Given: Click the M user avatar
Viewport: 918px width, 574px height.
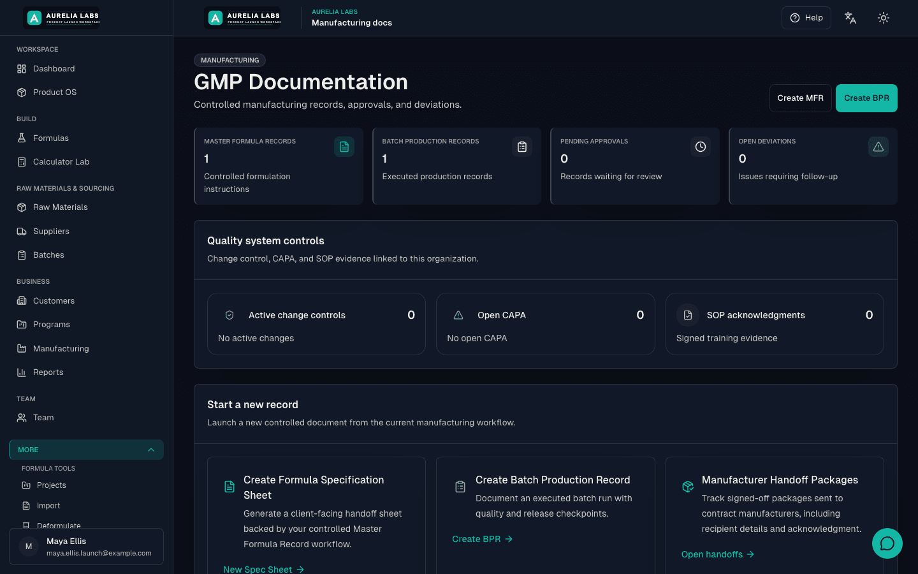Looking at the screenshot, I should coord(29,547).
